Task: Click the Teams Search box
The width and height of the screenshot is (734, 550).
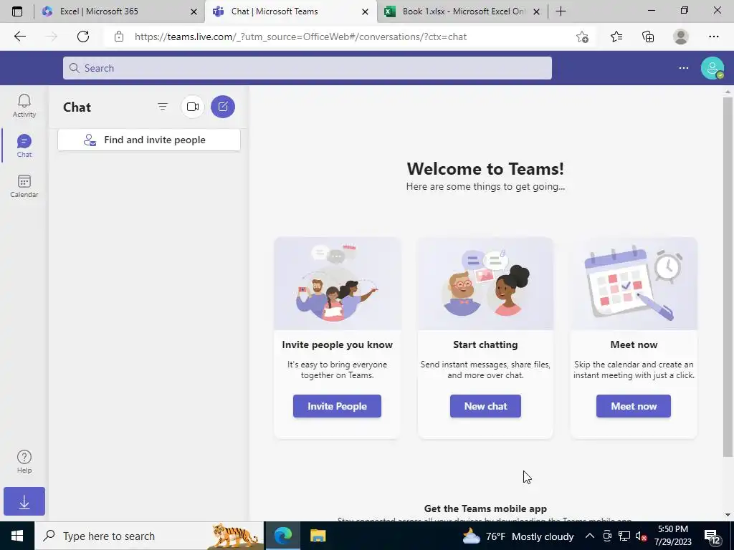Action: point(307,68)
